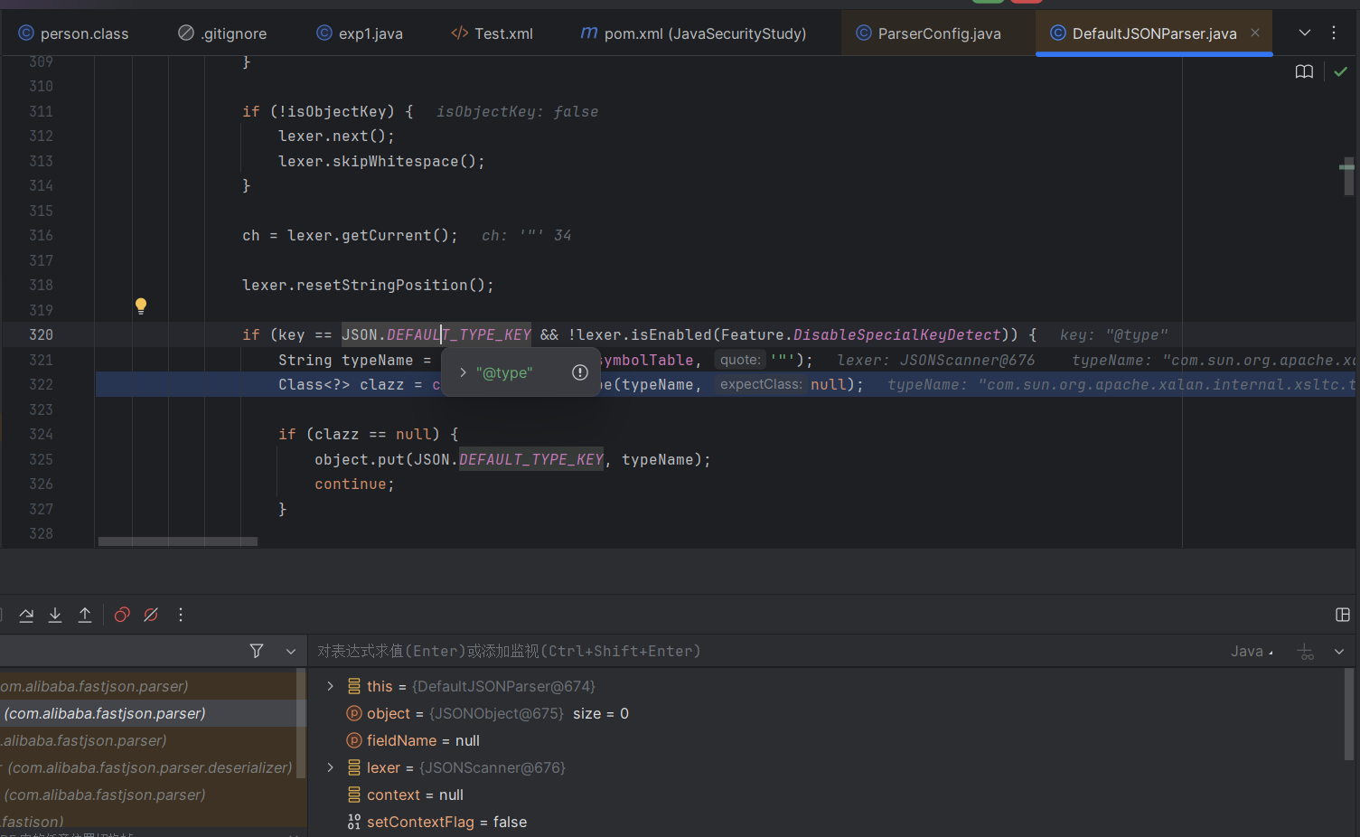
Task: Click the horizontal editor scrollbar
Action: [x=178, y=541]
